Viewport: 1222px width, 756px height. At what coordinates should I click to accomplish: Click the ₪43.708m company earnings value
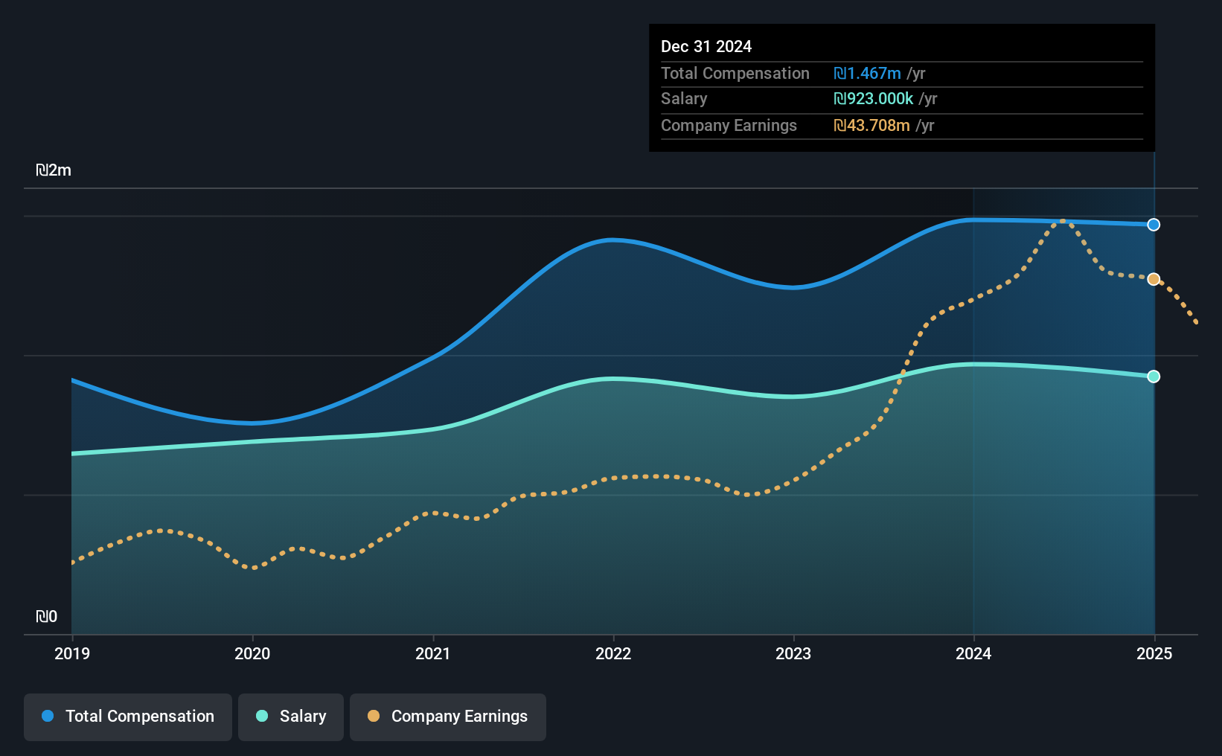(871, 126)
